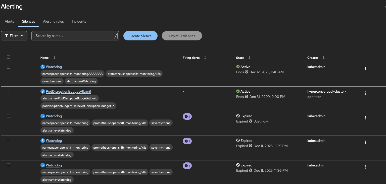Open kebab menu for silence expired at 11:39 PM
386x184 pixels.
(x=365, y=142)
